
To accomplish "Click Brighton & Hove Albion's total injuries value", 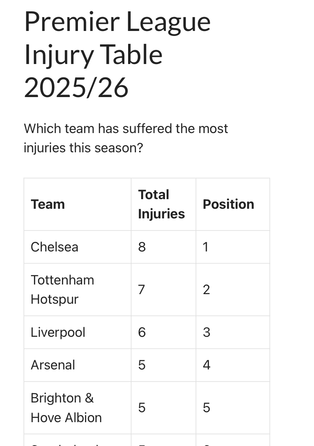I will 142,408.
